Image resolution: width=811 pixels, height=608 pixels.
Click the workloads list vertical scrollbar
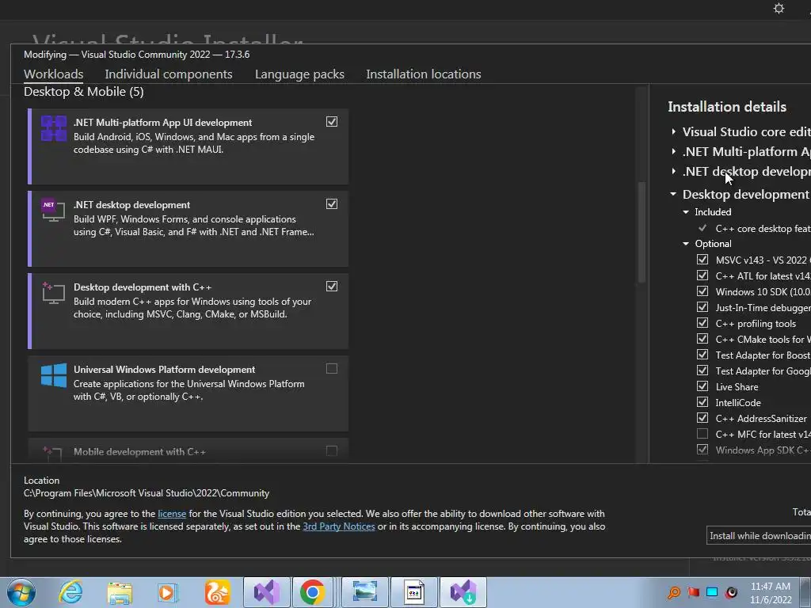point(642,233)
